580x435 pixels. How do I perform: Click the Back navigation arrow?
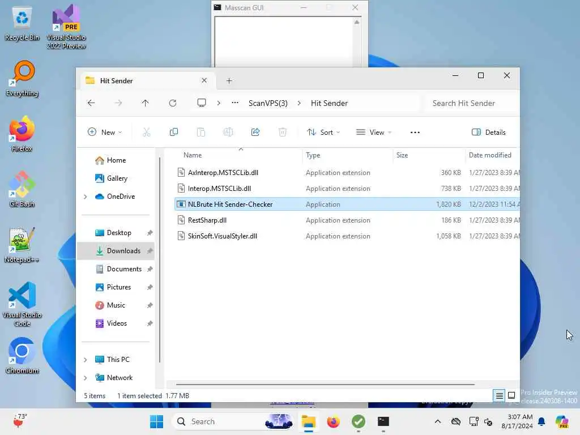[91, 103]
